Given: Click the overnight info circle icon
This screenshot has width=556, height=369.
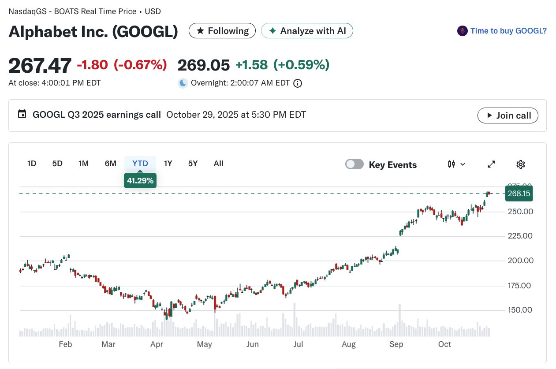Looking at the screenshot, I should pos(298,83).
